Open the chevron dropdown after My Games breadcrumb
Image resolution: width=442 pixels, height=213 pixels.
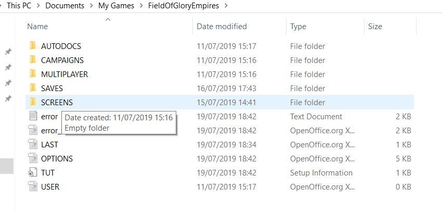click(x=141, y=6)
